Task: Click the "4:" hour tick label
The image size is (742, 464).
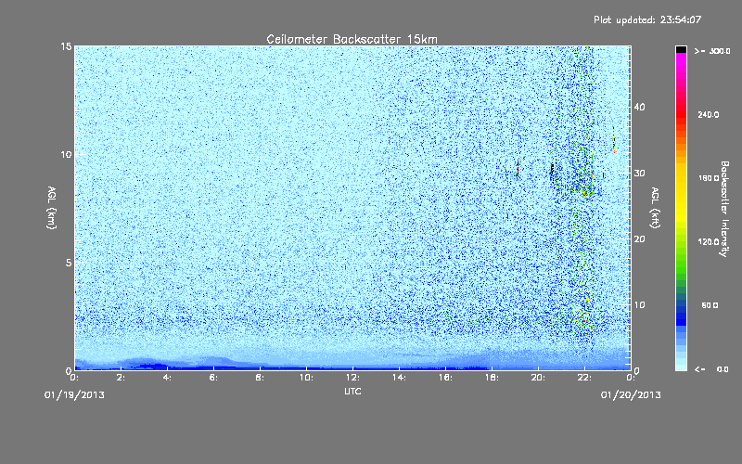Action: [x=168, y=378]
